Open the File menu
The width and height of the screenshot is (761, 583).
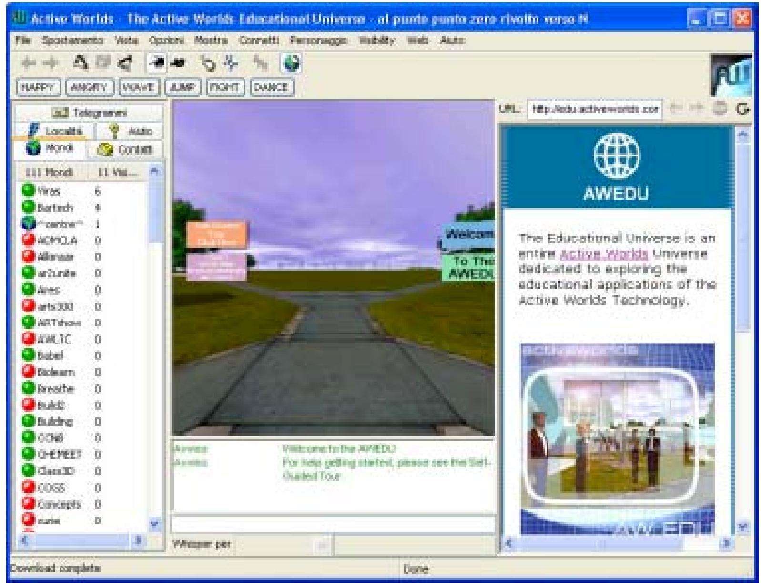click(x=22, y=41)
